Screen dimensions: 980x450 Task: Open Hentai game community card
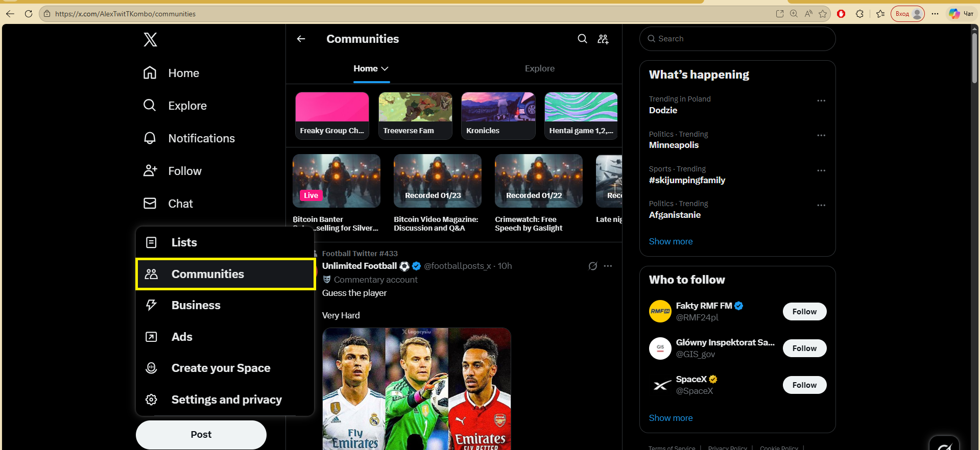click(581, 116)
